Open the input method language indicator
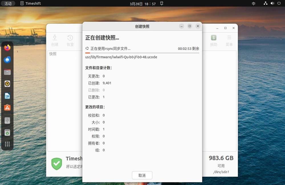The width and height of the screenshot is (285, 185). (254, 3)
